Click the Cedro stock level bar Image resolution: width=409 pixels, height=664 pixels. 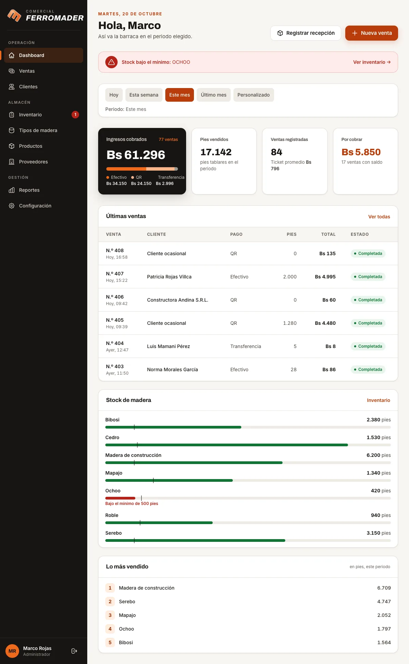tap(248, 445)
